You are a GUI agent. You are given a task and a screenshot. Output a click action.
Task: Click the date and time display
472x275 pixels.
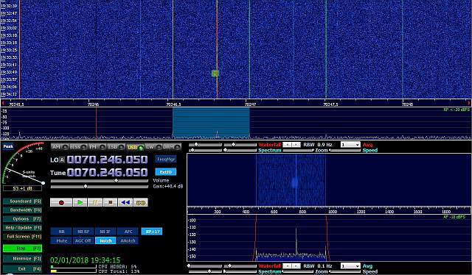[x=86, y=260]
